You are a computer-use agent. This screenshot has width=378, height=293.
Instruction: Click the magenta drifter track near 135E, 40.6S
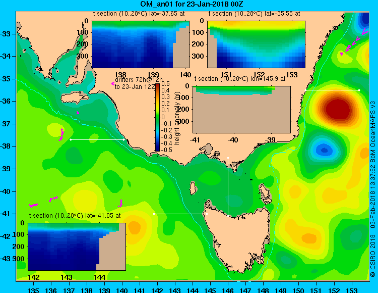33,205
